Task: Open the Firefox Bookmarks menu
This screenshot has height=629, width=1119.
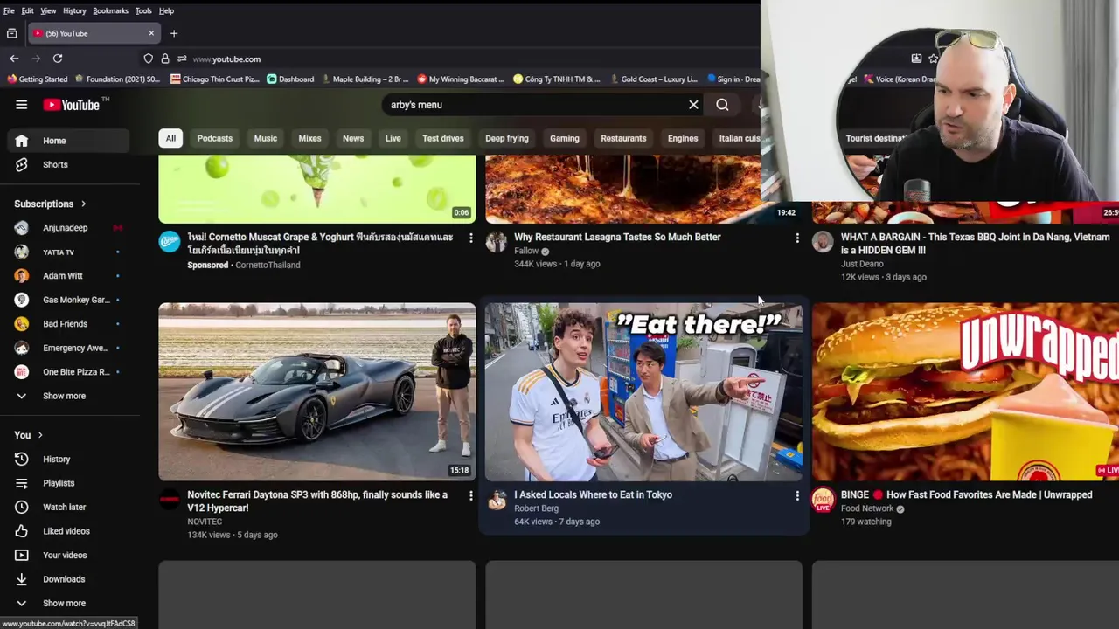Action: (110, 10)
